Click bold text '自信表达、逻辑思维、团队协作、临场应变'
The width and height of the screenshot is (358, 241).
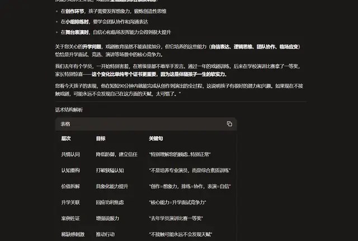click(x=255, y=47)
